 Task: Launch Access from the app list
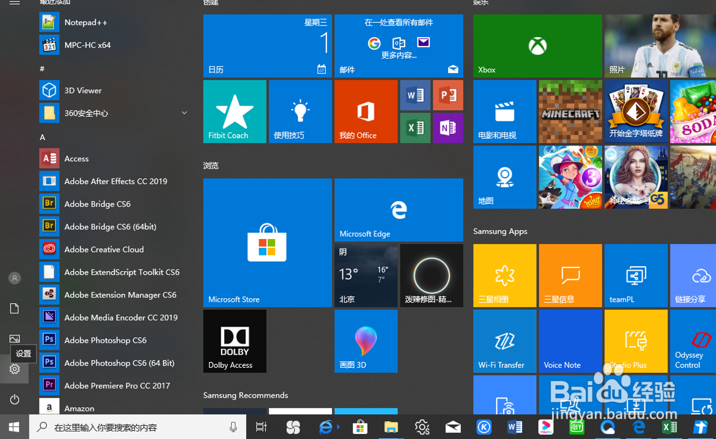pos(114,158)
